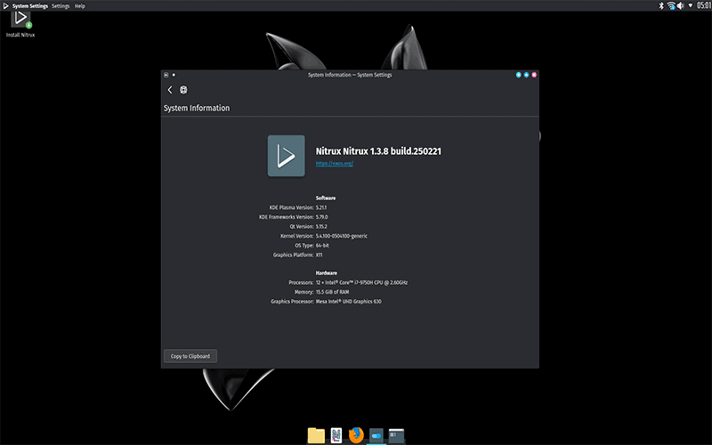The height and width of the screenshot is (445, 712).
Task: Click the System Settings icon in dock
Action: 376,435
